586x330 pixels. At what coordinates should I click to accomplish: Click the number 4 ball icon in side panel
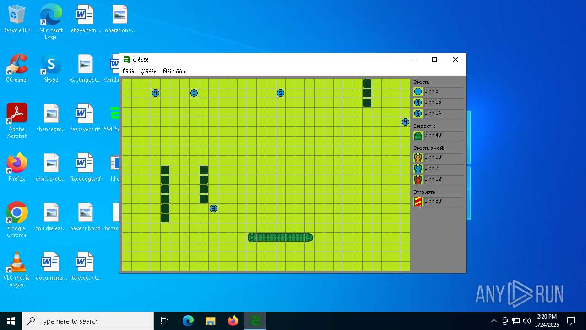pyautogui.click(x=418, y=103)
